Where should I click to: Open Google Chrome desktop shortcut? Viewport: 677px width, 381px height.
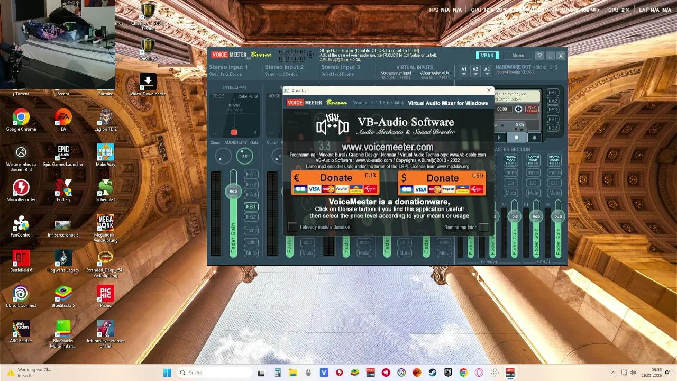coord(21,120)
